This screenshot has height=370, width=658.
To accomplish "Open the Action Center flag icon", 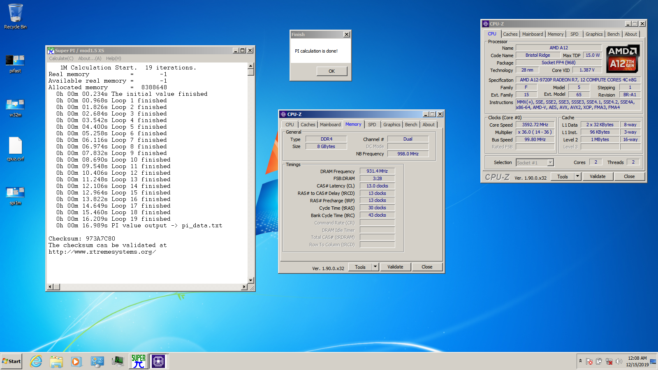I will coord(589,361).
